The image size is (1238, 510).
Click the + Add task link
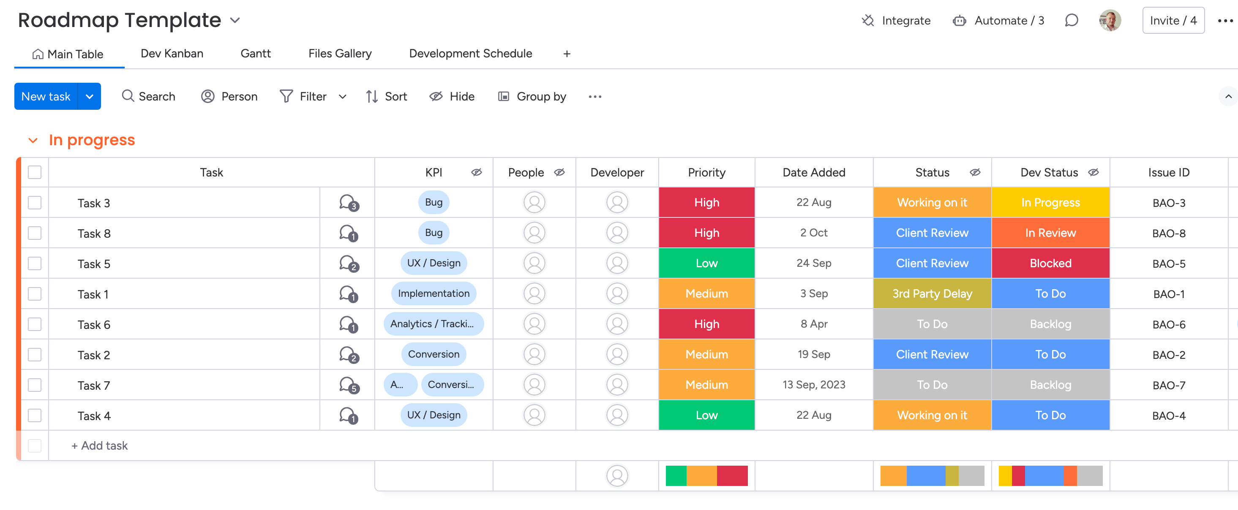pos(99,445)
